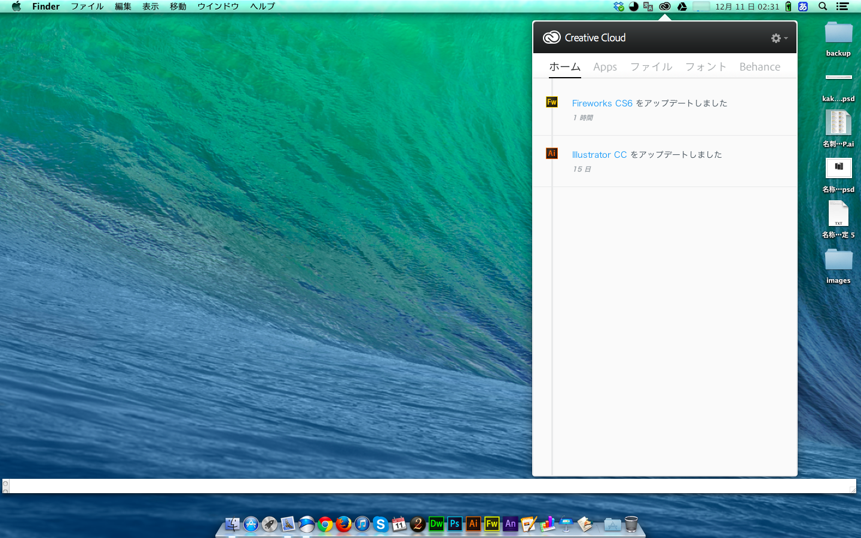Open the blue globe browser in Dock
861x538 pixels.
click(x=307, y=524)
